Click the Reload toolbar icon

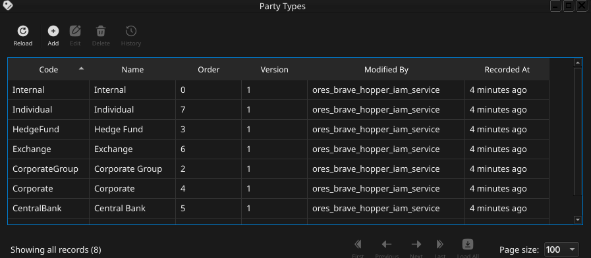tap(23, 31)
